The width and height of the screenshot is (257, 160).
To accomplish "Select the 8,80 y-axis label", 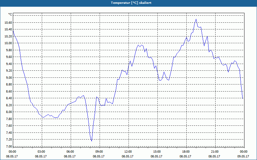I will click(x=9, y=84).
